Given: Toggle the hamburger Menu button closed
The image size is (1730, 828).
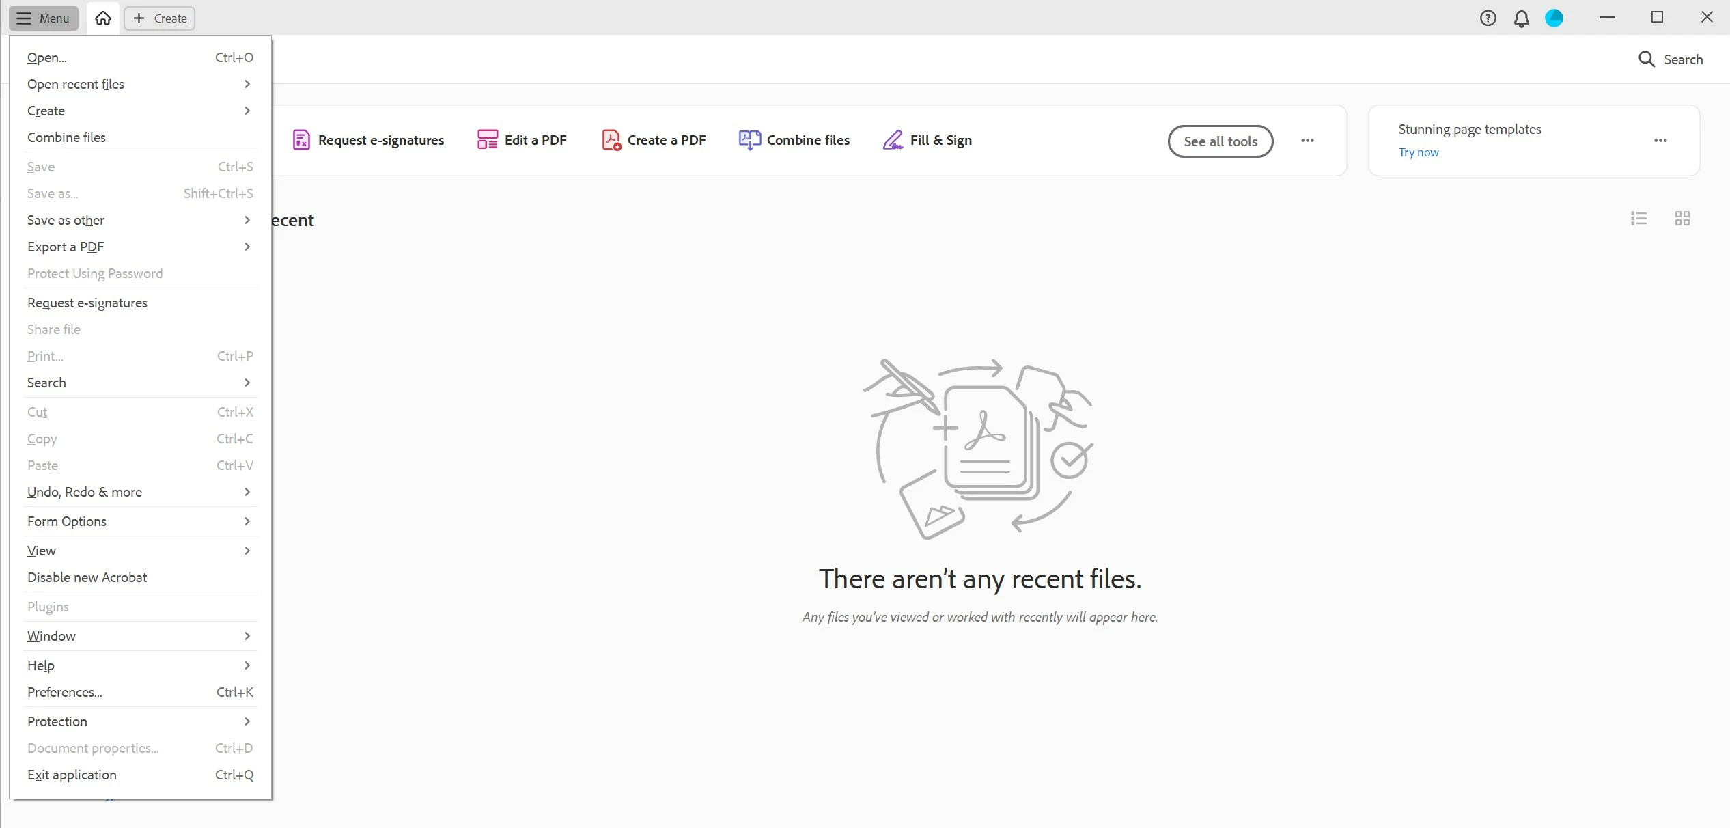Looking at the screenshot, I should coord(44,18).
